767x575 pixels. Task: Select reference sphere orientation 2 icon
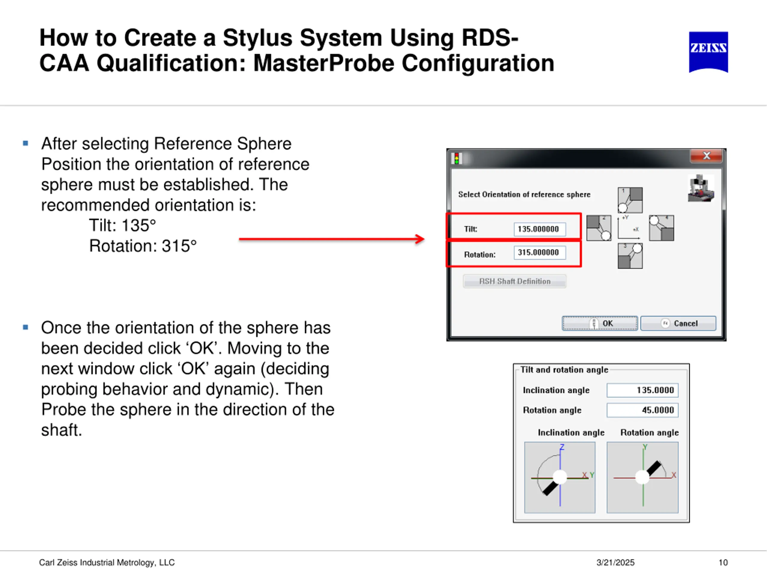599,228
